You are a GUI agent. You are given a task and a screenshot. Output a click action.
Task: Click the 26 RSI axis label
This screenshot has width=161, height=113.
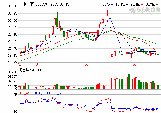point(15,111)
